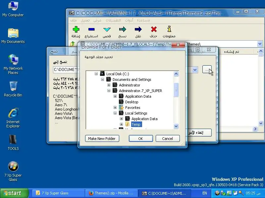Image resolution: width=265 pixels, height=198 pixels.
Task: Close the Browse For Folder dialog
Action: pos(178,45)
